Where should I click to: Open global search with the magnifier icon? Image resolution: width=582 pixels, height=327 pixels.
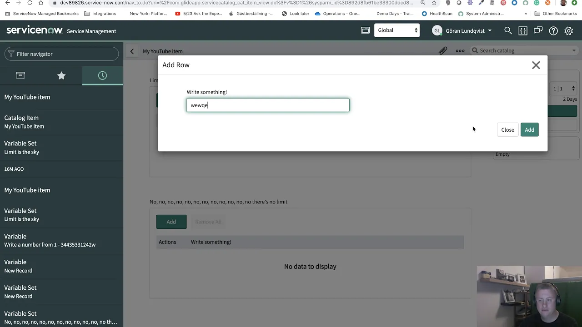pos(508,31)
